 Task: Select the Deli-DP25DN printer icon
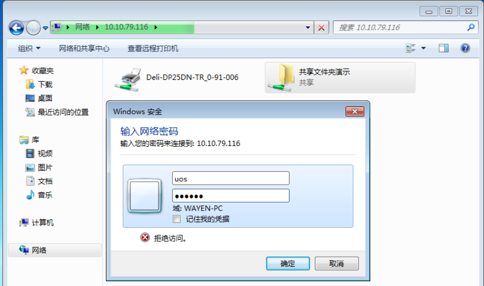pos(128,80)
